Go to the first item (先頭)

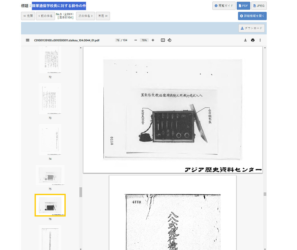pyautogui.click(x=28, y=16)
